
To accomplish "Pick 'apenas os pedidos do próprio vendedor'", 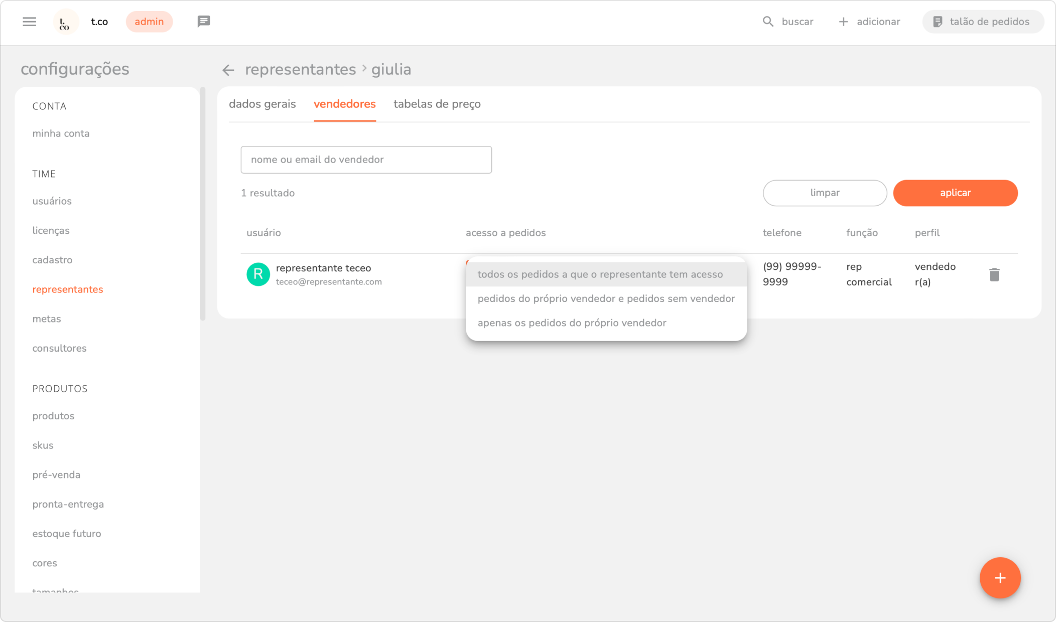I will pos(572,323).
